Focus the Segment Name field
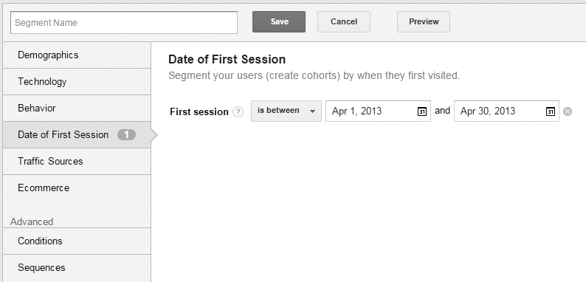Screen dimensions: 586x282 [x=124, y=22]
